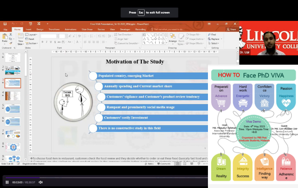
Task: Toggle Underline formatting
Action: (51, 42)
